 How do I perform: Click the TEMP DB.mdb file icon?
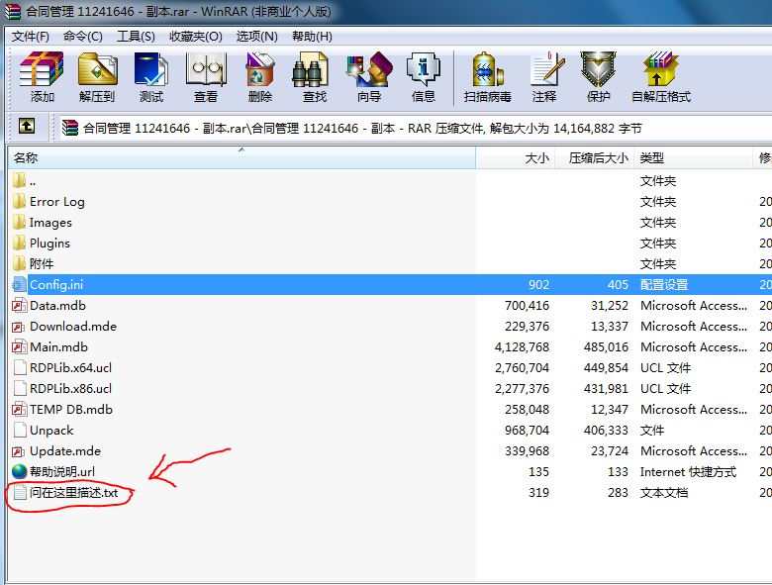click(19, 409)
